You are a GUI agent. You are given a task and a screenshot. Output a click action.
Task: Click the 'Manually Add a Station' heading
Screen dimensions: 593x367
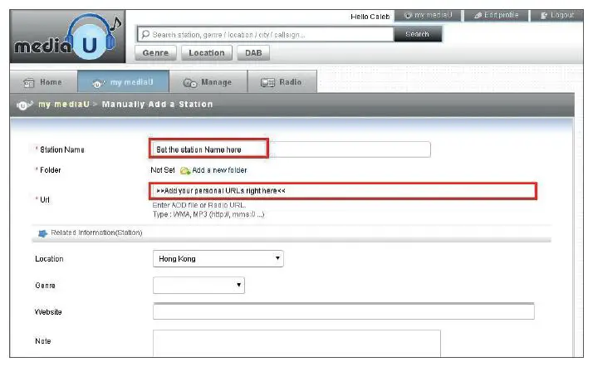(157, 105)
